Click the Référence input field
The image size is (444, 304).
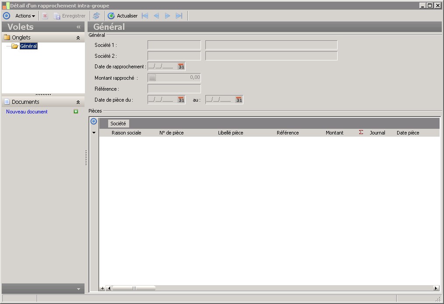click(174, 88)
